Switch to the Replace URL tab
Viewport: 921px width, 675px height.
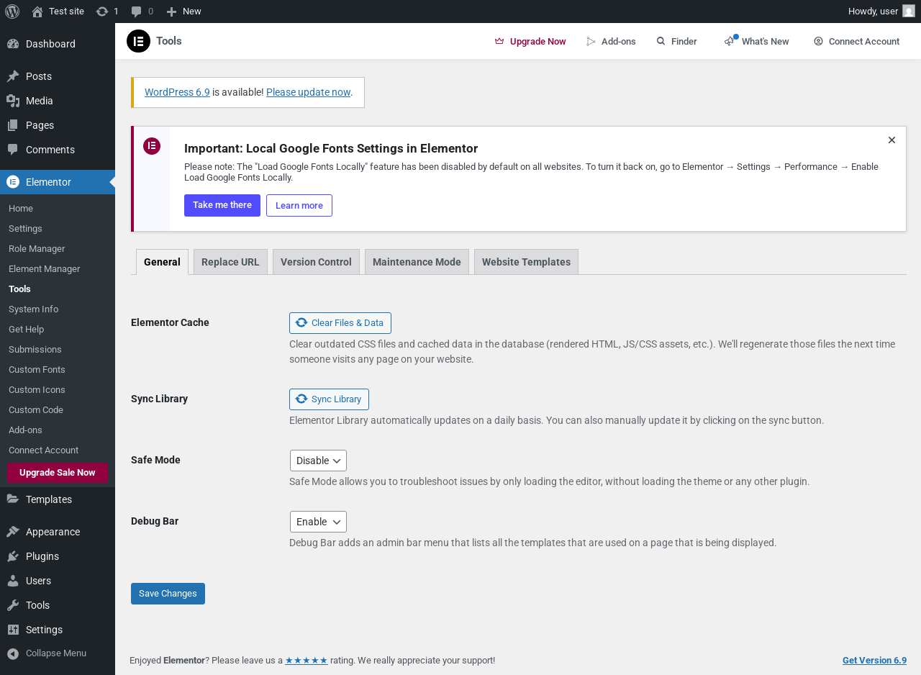tap(230, 262)
